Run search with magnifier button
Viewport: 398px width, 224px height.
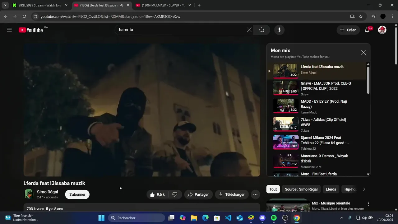point(262,30)
